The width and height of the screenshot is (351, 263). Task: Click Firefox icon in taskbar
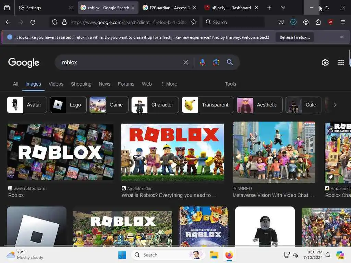tap(229, 255)
